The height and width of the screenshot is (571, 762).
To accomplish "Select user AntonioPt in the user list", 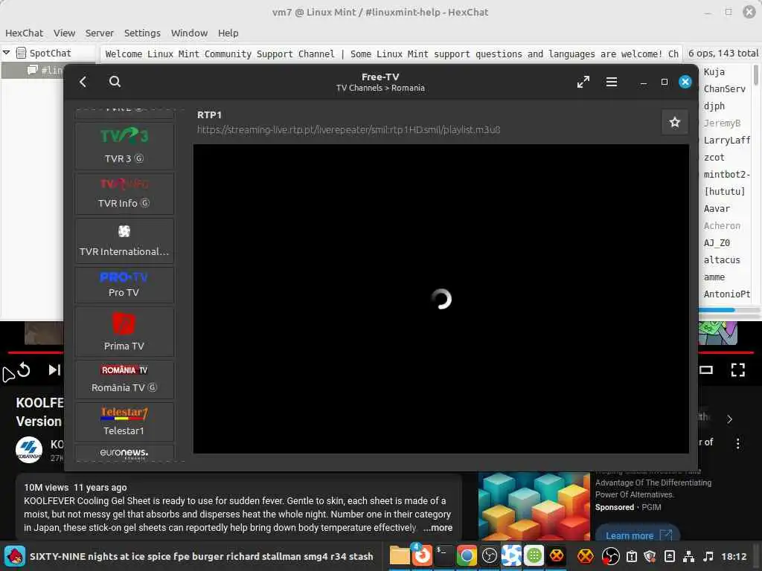I will (726, 294).
